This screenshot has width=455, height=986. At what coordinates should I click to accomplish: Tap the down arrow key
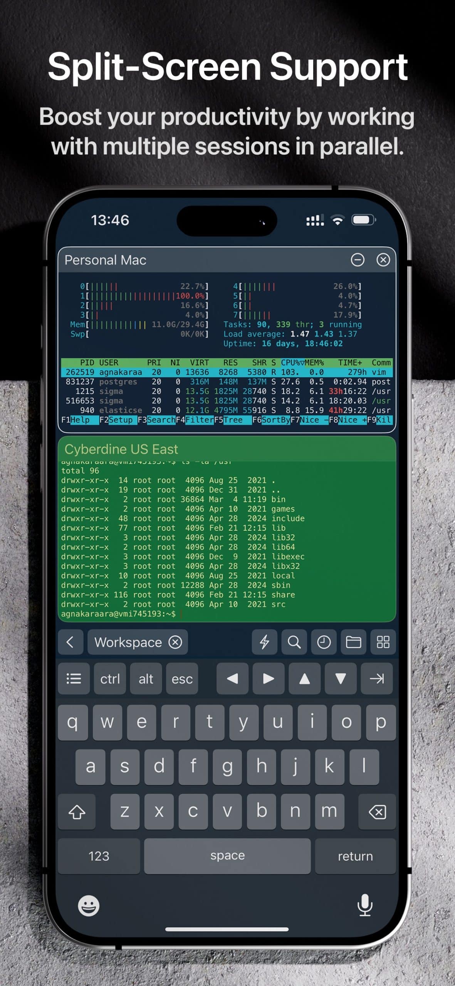[341, 679]
